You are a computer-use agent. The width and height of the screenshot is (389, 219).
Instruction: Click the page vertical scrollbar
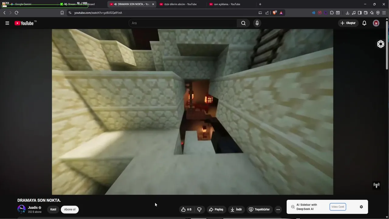387,46
